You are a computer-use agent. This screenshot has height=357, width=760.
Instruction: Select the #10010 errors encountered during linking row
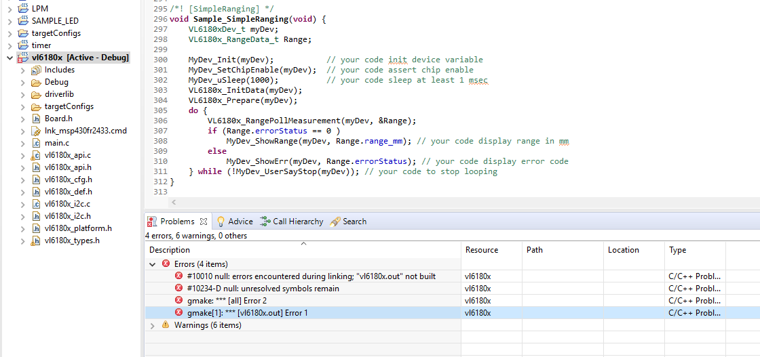click(452, 276)
